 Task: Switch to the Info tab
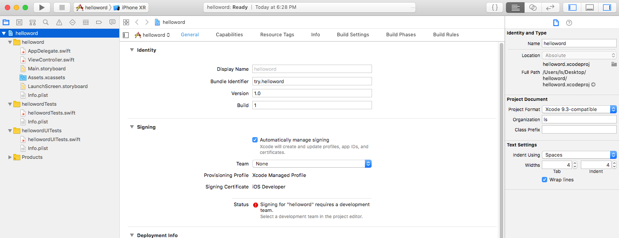315,35
